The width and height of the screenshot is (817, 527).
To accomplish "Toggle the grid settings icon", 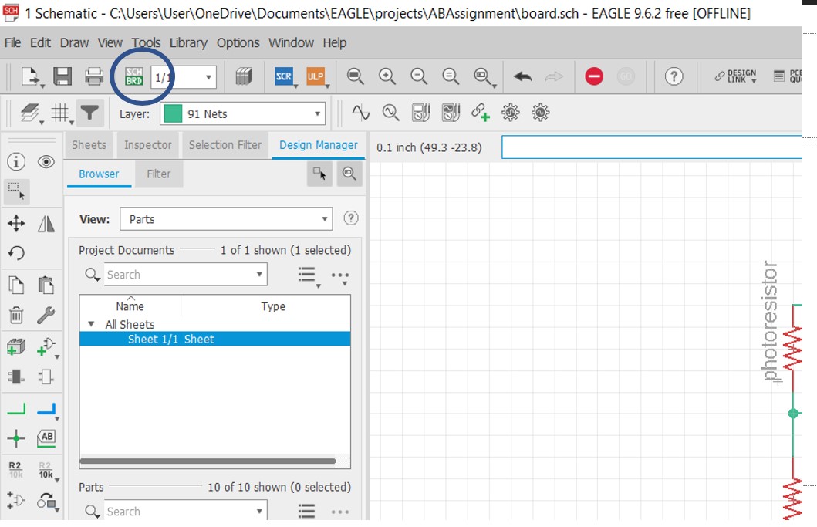I will pyautogui.click(x=60, y=113).
